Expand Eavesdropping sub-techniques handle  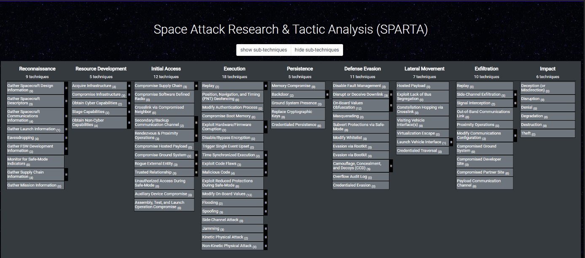[66, 138]
